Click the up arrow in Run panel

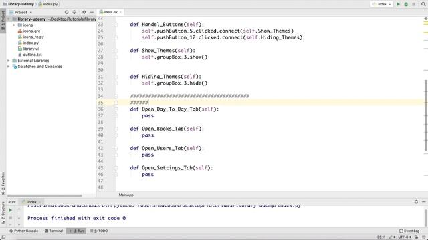tap(19, 210)
